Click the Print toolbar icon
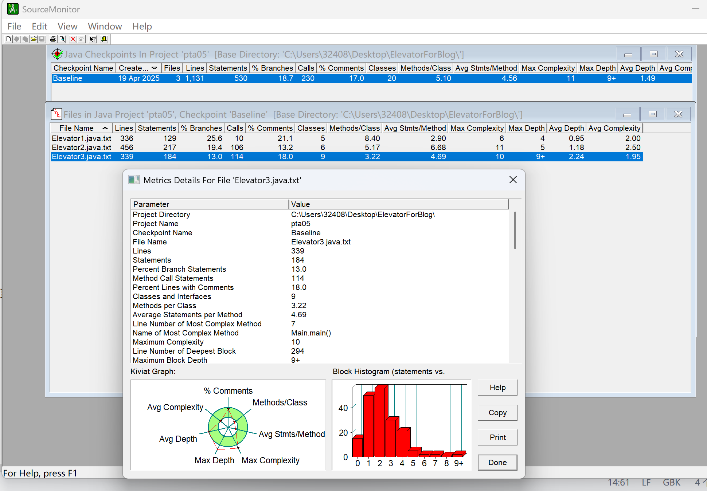Image resolution: width=707 pixels, height=491 pixels. pos(53,39)
